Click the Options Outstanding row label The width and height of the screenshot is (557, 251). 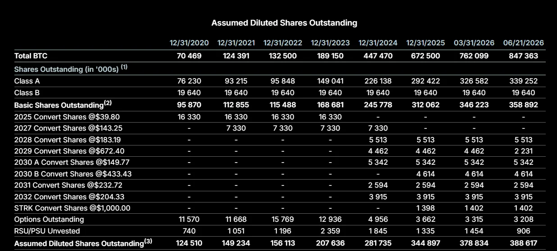coord(49,220)
